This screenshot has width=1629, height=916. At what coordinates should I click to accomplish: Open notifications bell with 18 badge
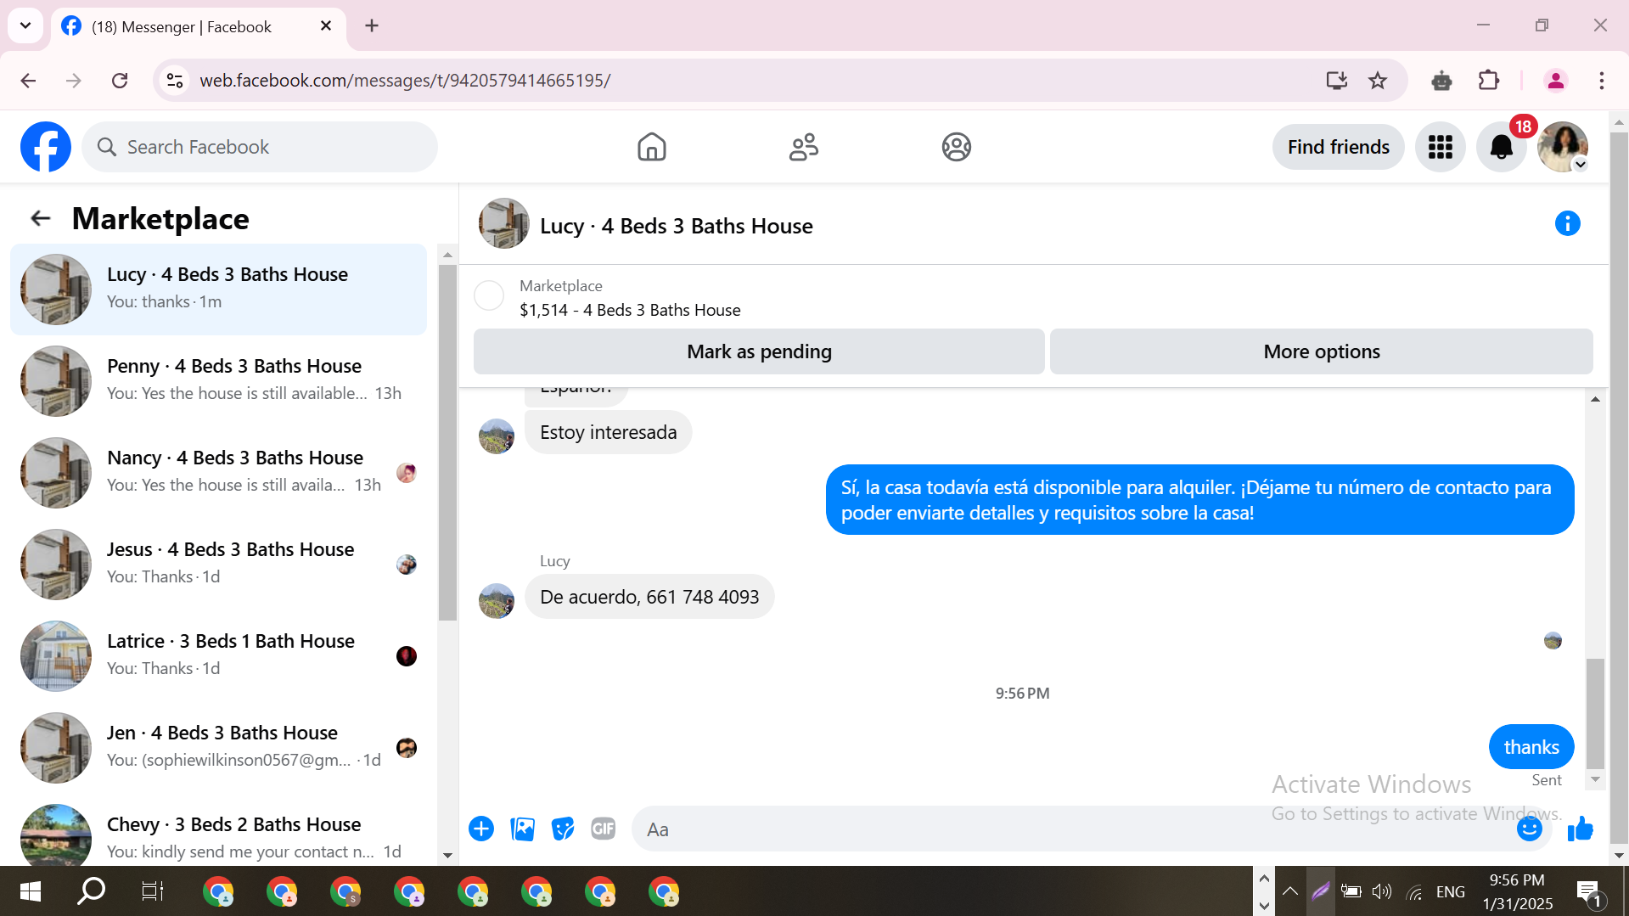click(1501, 147)
